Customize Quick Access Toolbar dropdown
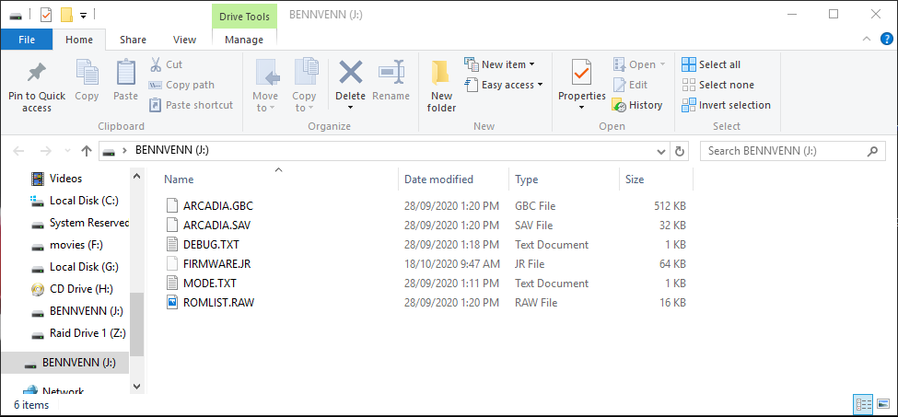 [83, 16]
